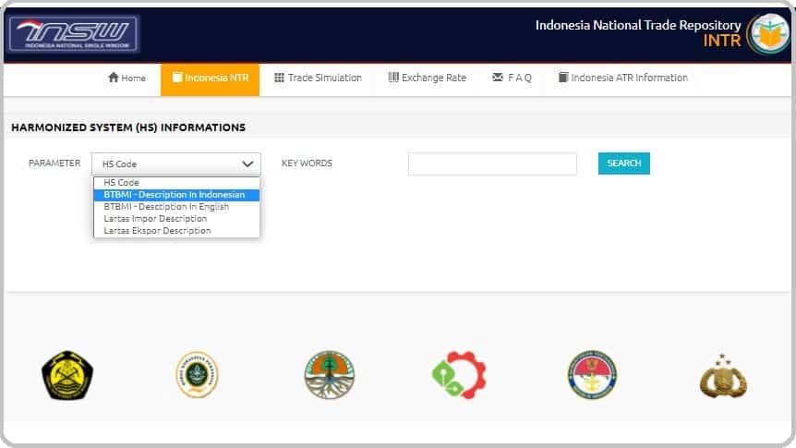
Task: Open the Home tab
Action: tap(127, 78)
